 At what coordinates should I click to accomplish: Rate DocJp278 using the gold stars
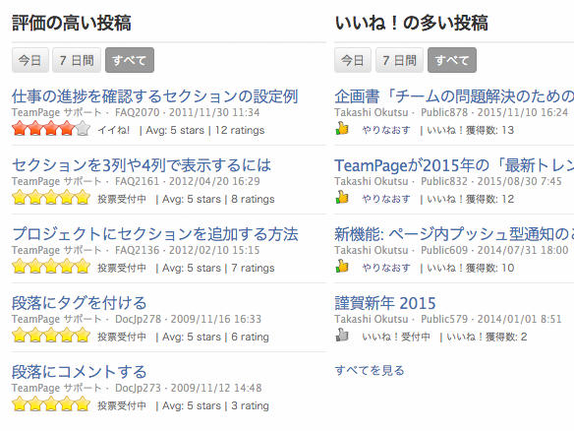pyautogui.click(x=51, y=336)
